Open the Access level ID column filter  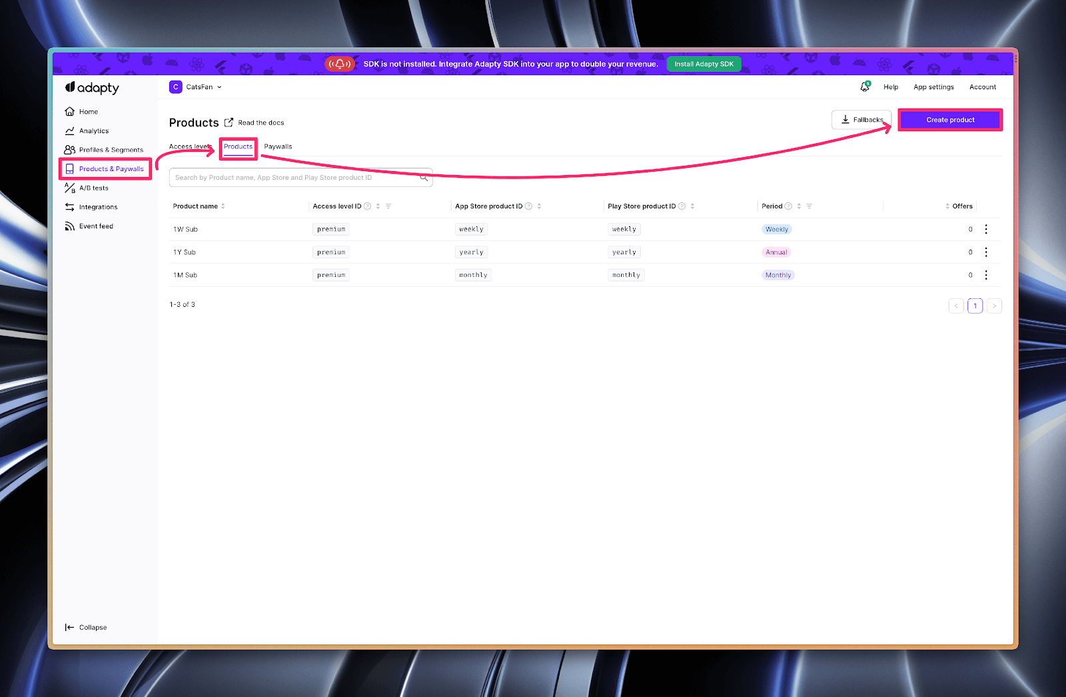[x=388, y=206]
